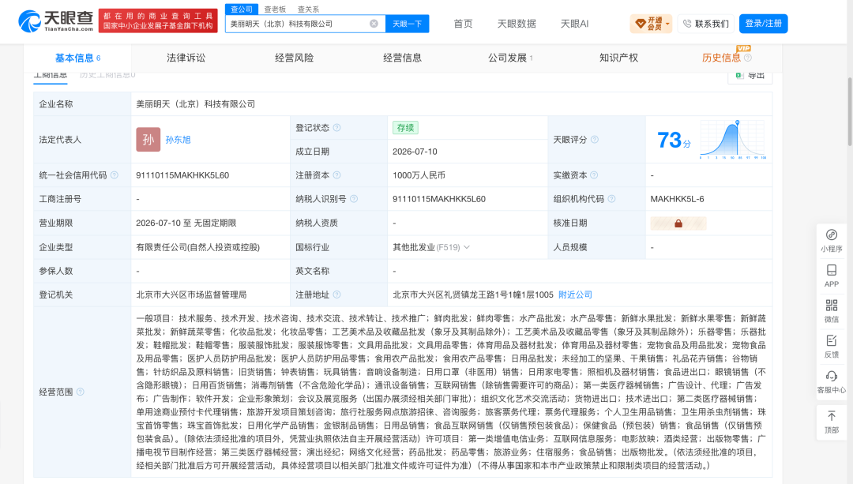Switch to the 经营风险 tab
Viewport: 853px width, 484px height.
click(x=295, y=58)
